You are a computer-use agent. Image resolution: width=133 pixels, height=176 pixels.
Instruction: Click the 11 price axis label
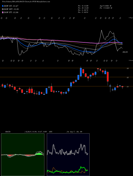[x=128, y=87]
